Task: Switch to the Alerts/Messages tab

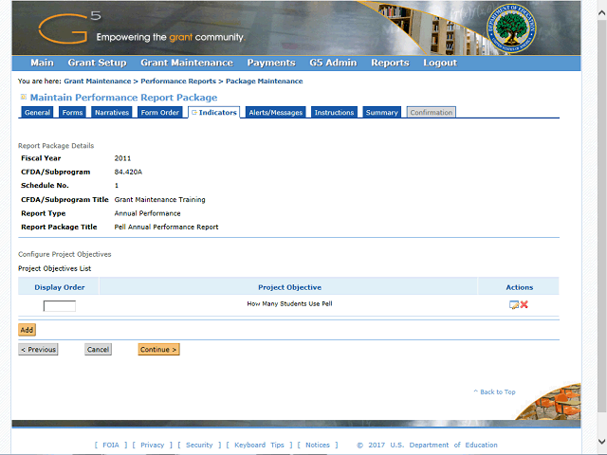Action: (x=276, y=112)
